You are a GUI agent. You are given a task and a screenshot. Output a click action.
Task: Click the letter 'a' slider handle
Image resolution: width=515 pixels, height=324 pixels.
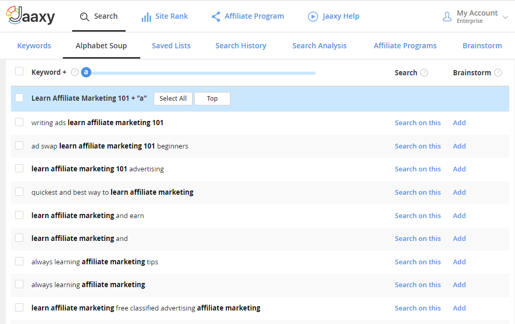pyautogui.click(x=86, y=72)
